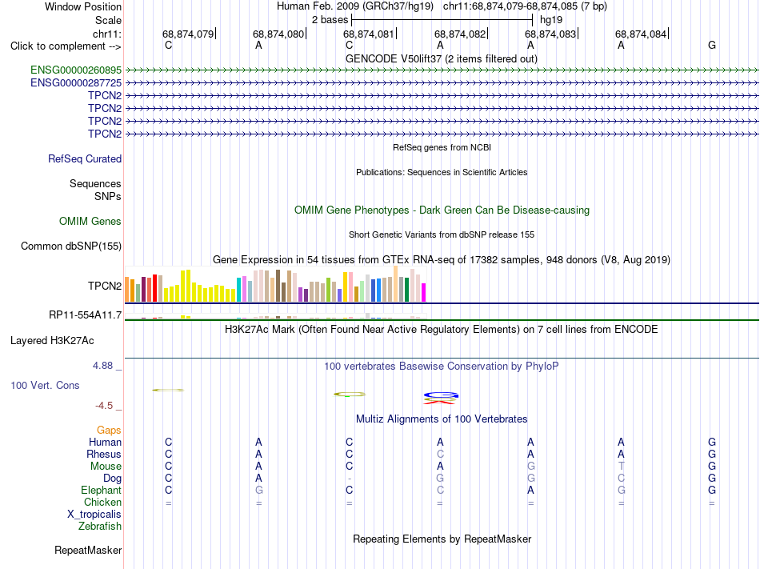The image size is (760, 569).
Task: Select the Layered H3K27Ac track label
Action: (x=52, y=341)
